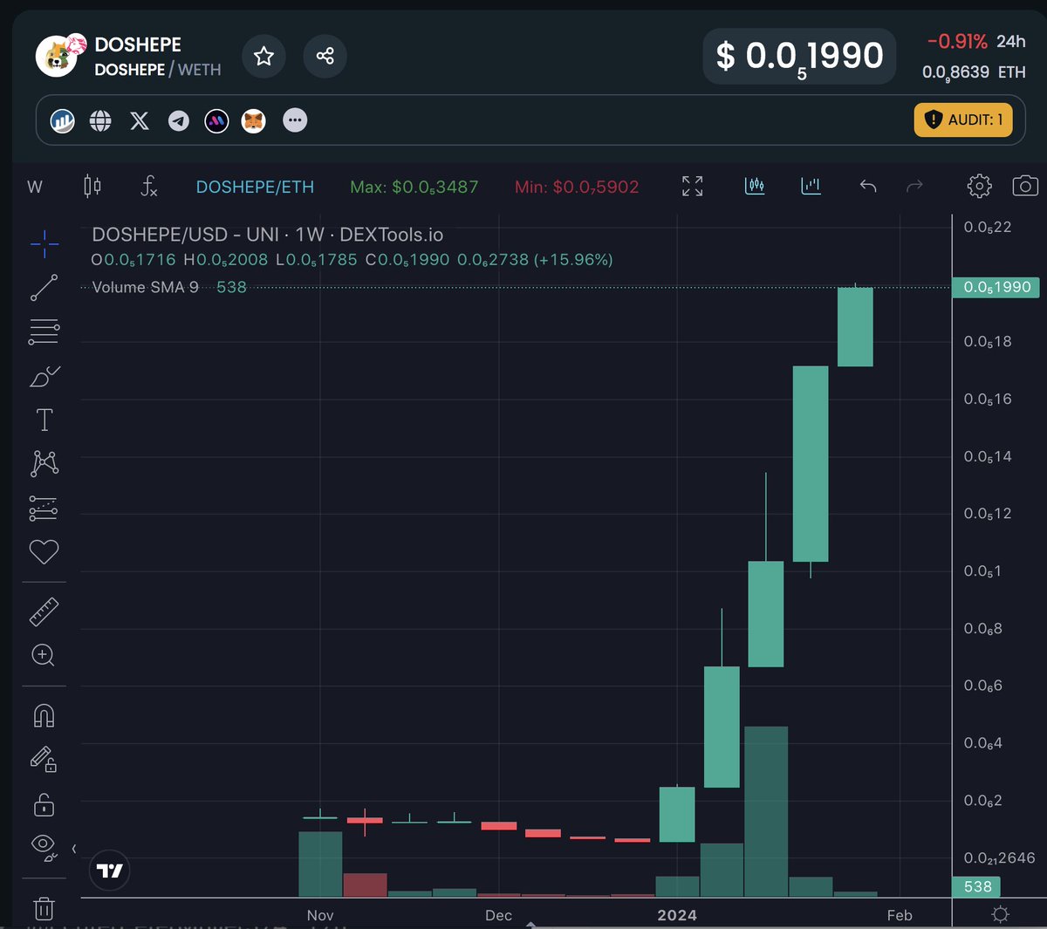The image size is (1047, 929).
Task: Click the Nov time axis label
Action: click(x=320, y=915)
